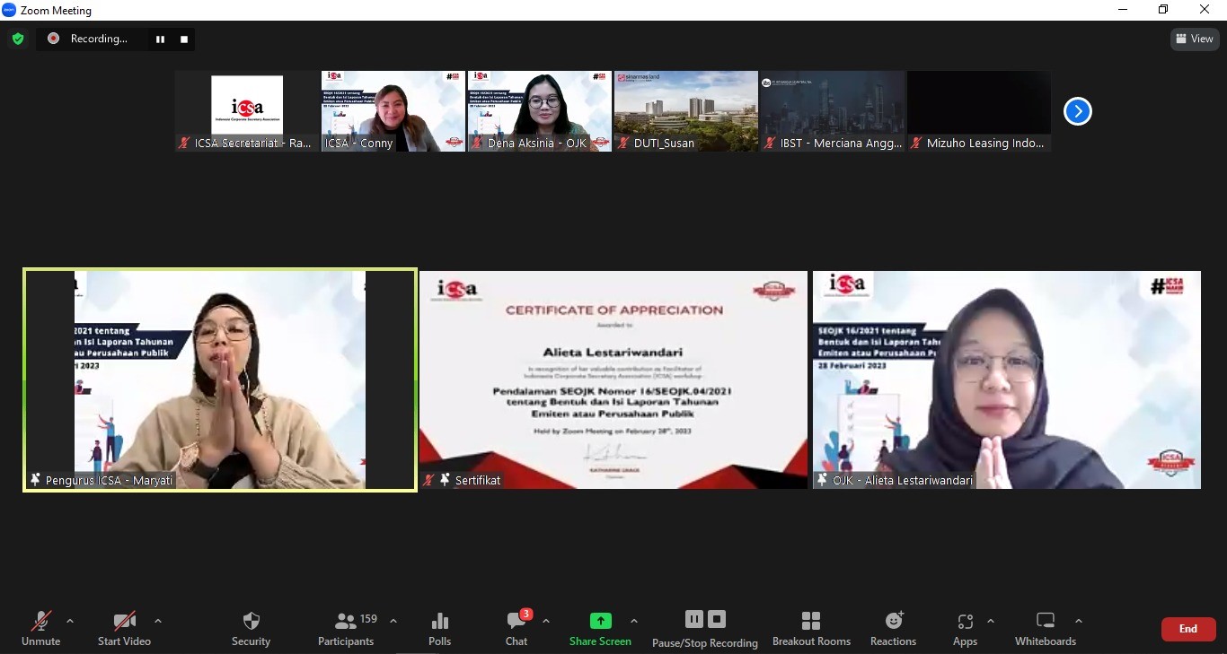This screenshot has width=1227, height=654.
Task: Unmute the microphone
Action: (x=41, y=629)
